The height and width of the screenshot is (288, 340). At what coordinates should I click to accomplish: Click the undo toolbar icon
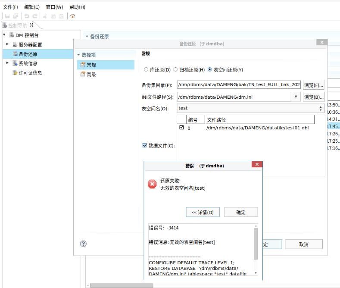[x=27, y=16]
